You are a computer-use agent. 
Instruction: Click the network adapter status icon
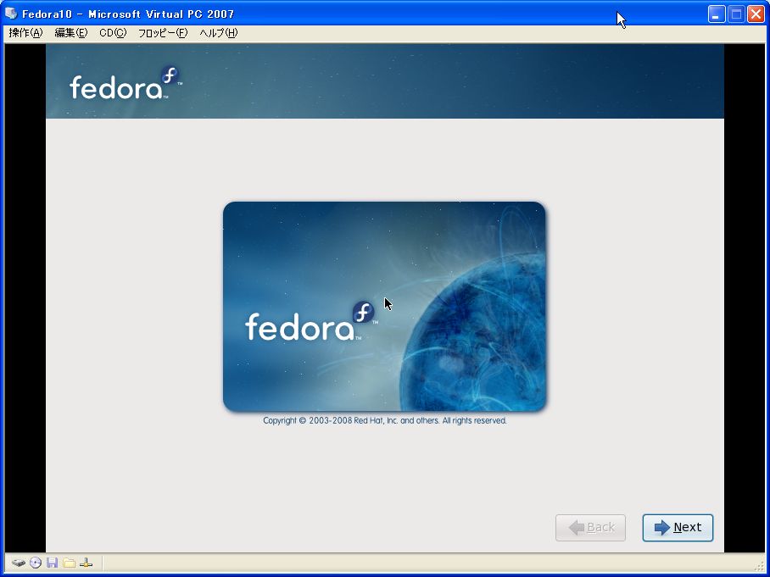86,563
